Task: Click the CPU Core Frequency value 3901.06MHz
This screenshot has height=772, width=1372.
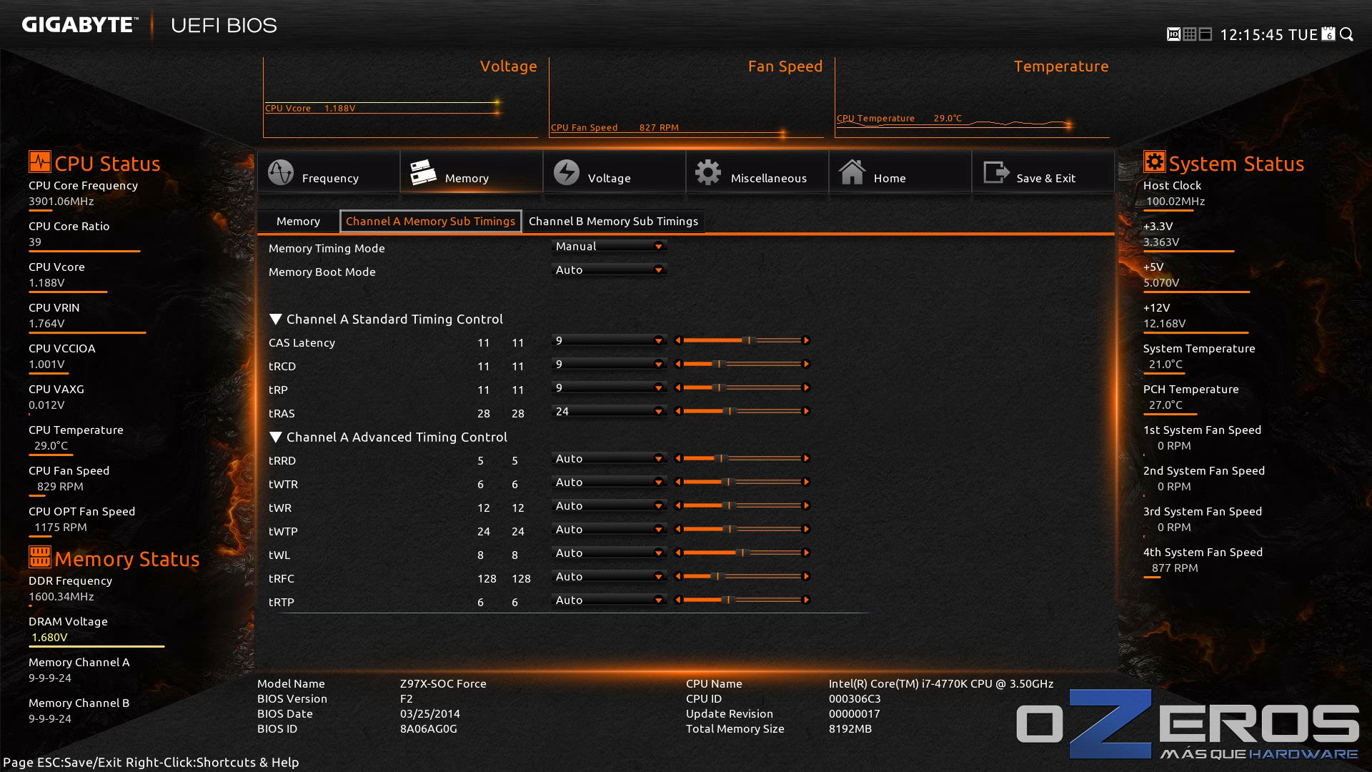Action: [x=61, y=202]
